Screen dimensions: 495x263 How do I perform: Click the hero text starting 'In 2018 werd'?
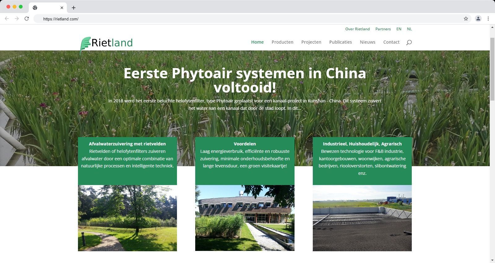245,105
